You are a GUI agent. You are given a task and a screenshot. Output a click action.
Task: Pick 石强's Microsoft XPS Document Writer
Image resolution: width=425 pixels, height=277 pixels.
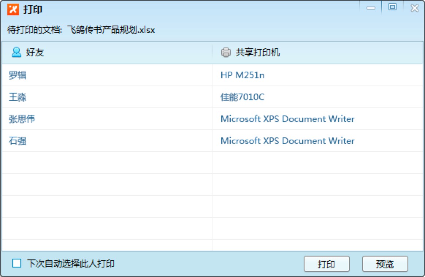click(287, 141)
